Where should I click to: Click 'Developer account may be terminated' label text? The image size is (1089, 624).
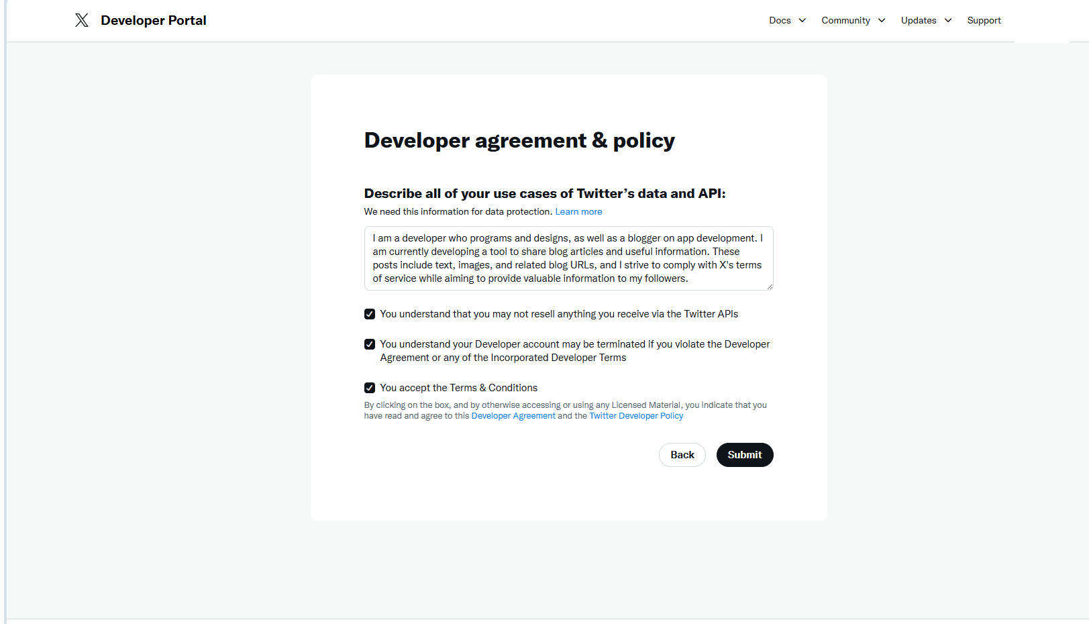575,351
